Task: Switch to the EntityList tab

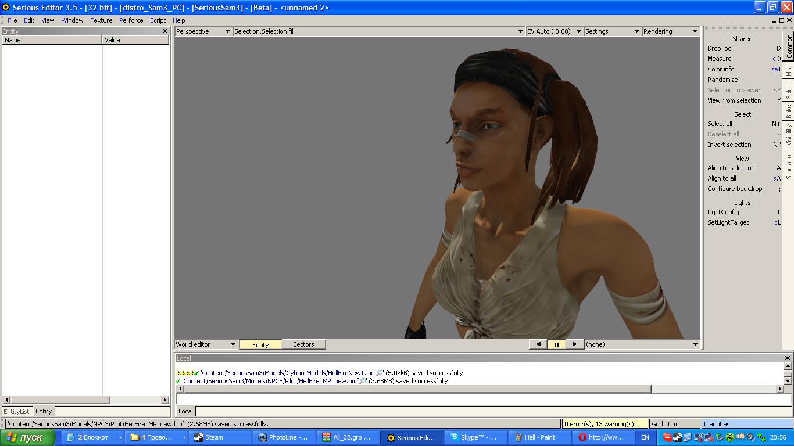Action: tap(16, 412)
